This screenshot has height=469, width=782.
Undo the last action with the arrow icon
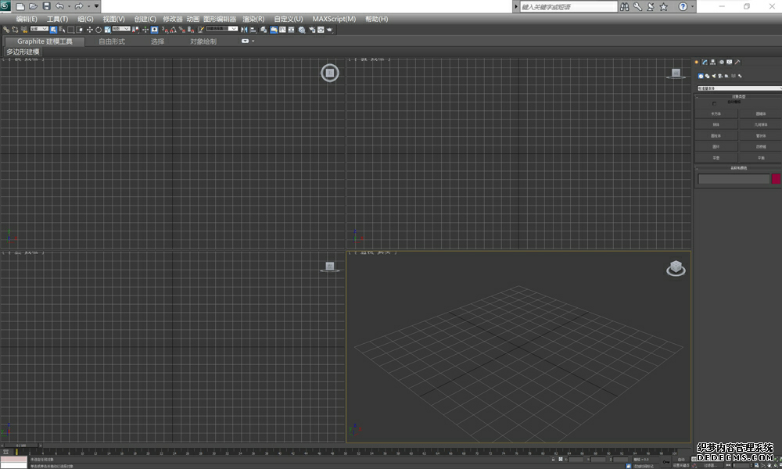coord(59,6)
